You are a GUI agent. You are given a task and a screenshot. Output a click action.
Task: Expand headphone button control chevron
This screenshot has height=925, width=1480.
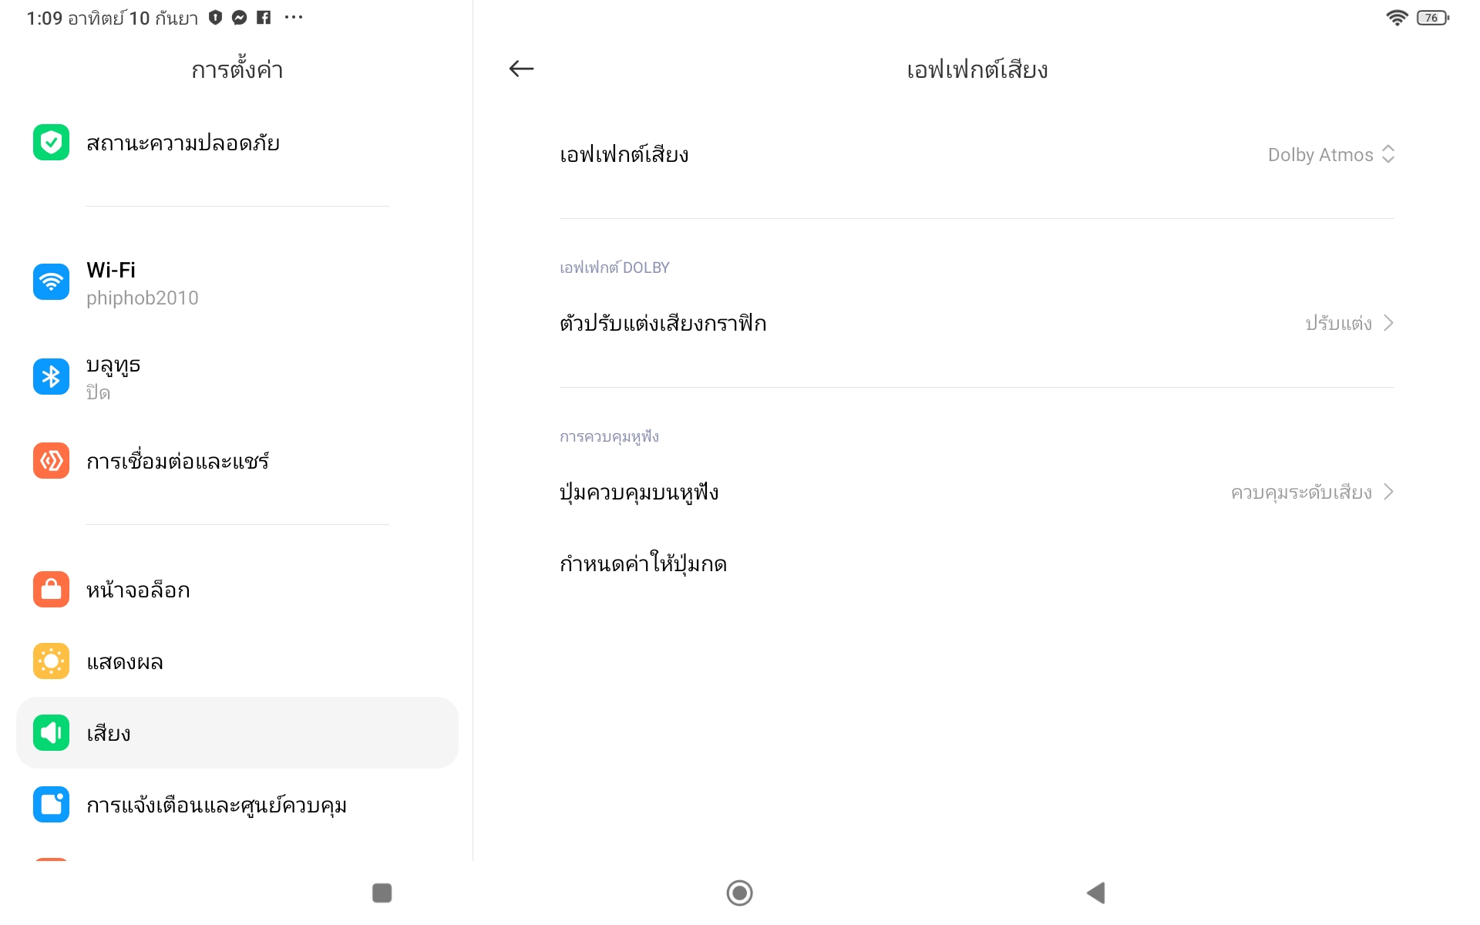pos(1388,492)
